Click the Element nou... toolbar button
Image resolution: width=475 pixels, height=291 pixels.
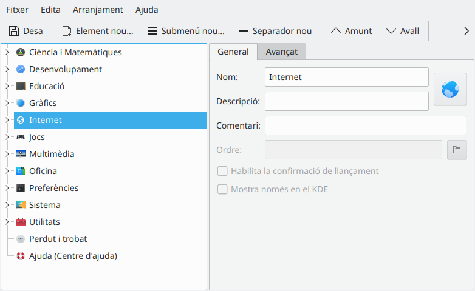(x=97, y=31)
